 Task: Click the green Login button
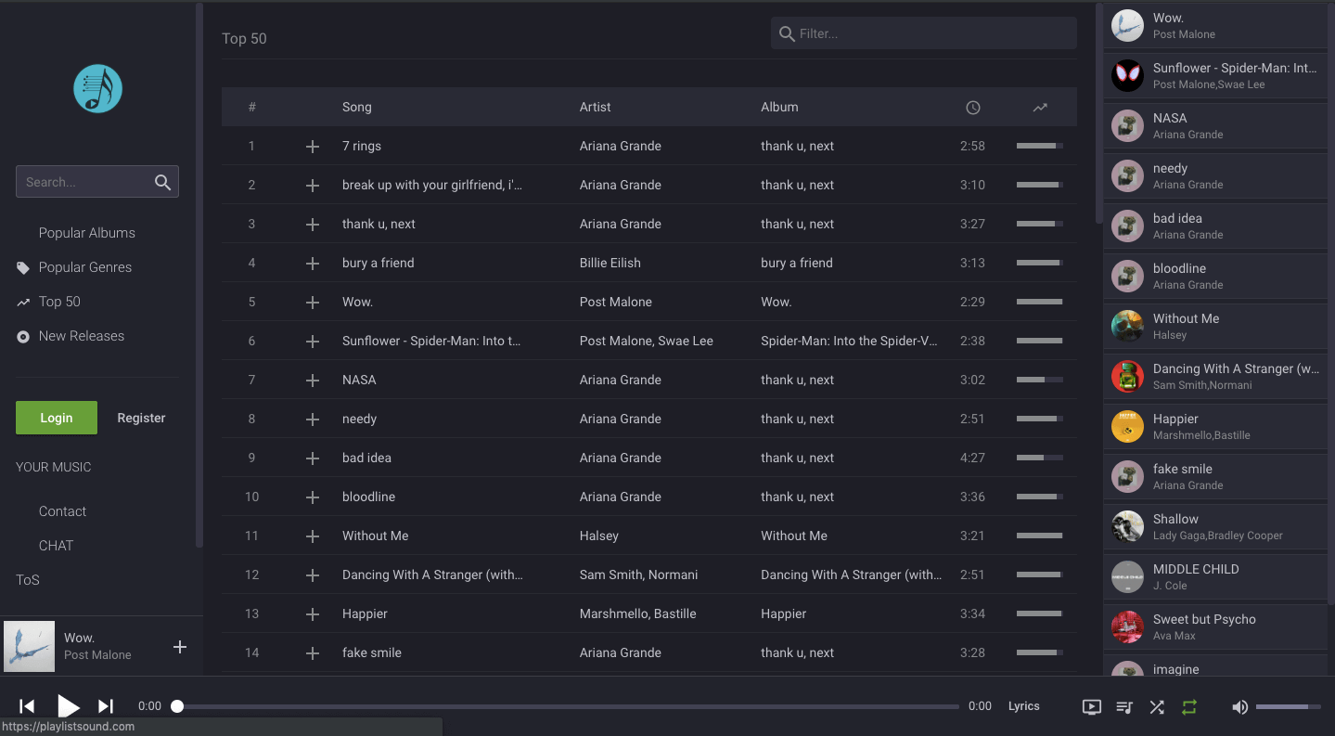57,418
